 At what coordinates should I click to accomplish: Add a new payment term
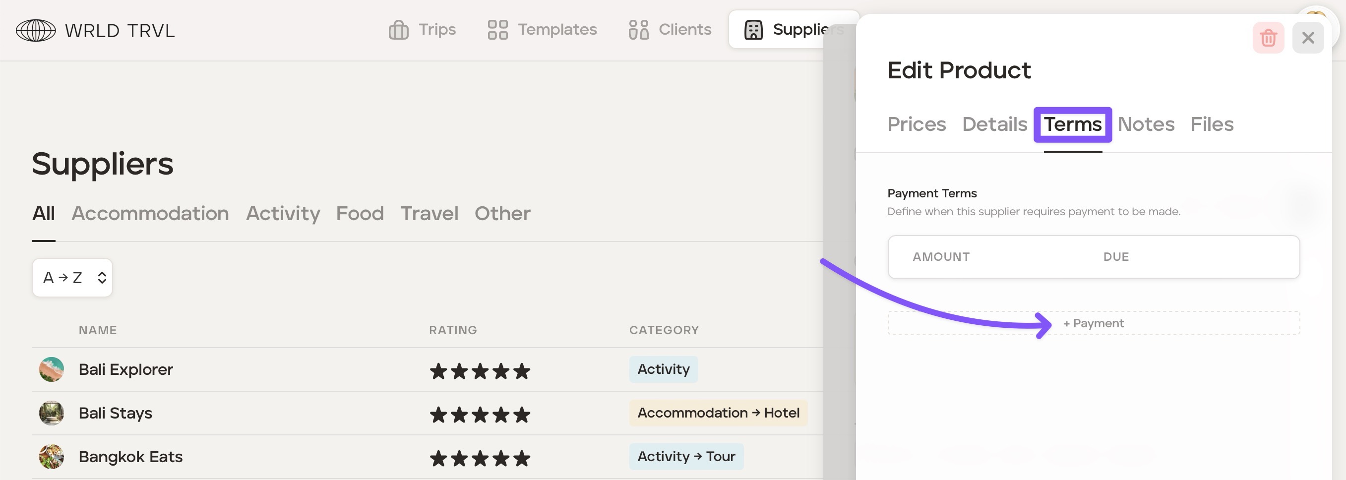[1093, 323]
